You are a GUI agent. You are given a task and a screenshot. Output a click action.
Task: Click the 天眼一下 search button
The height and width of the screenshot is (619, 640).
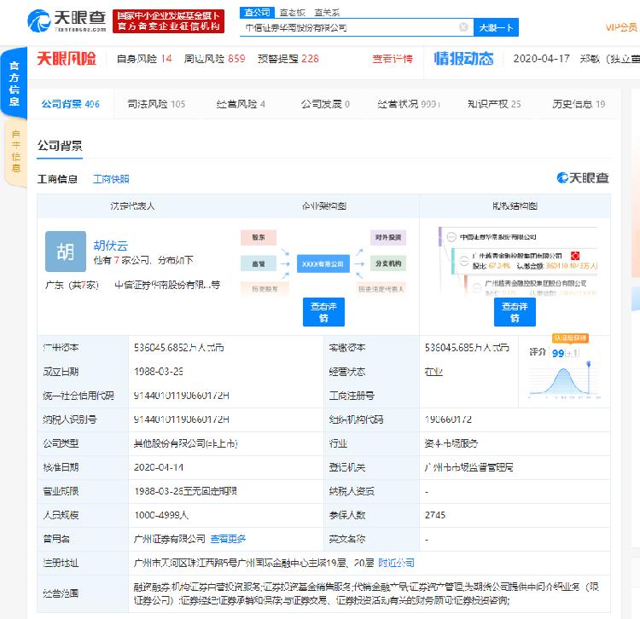coord(496,27)
